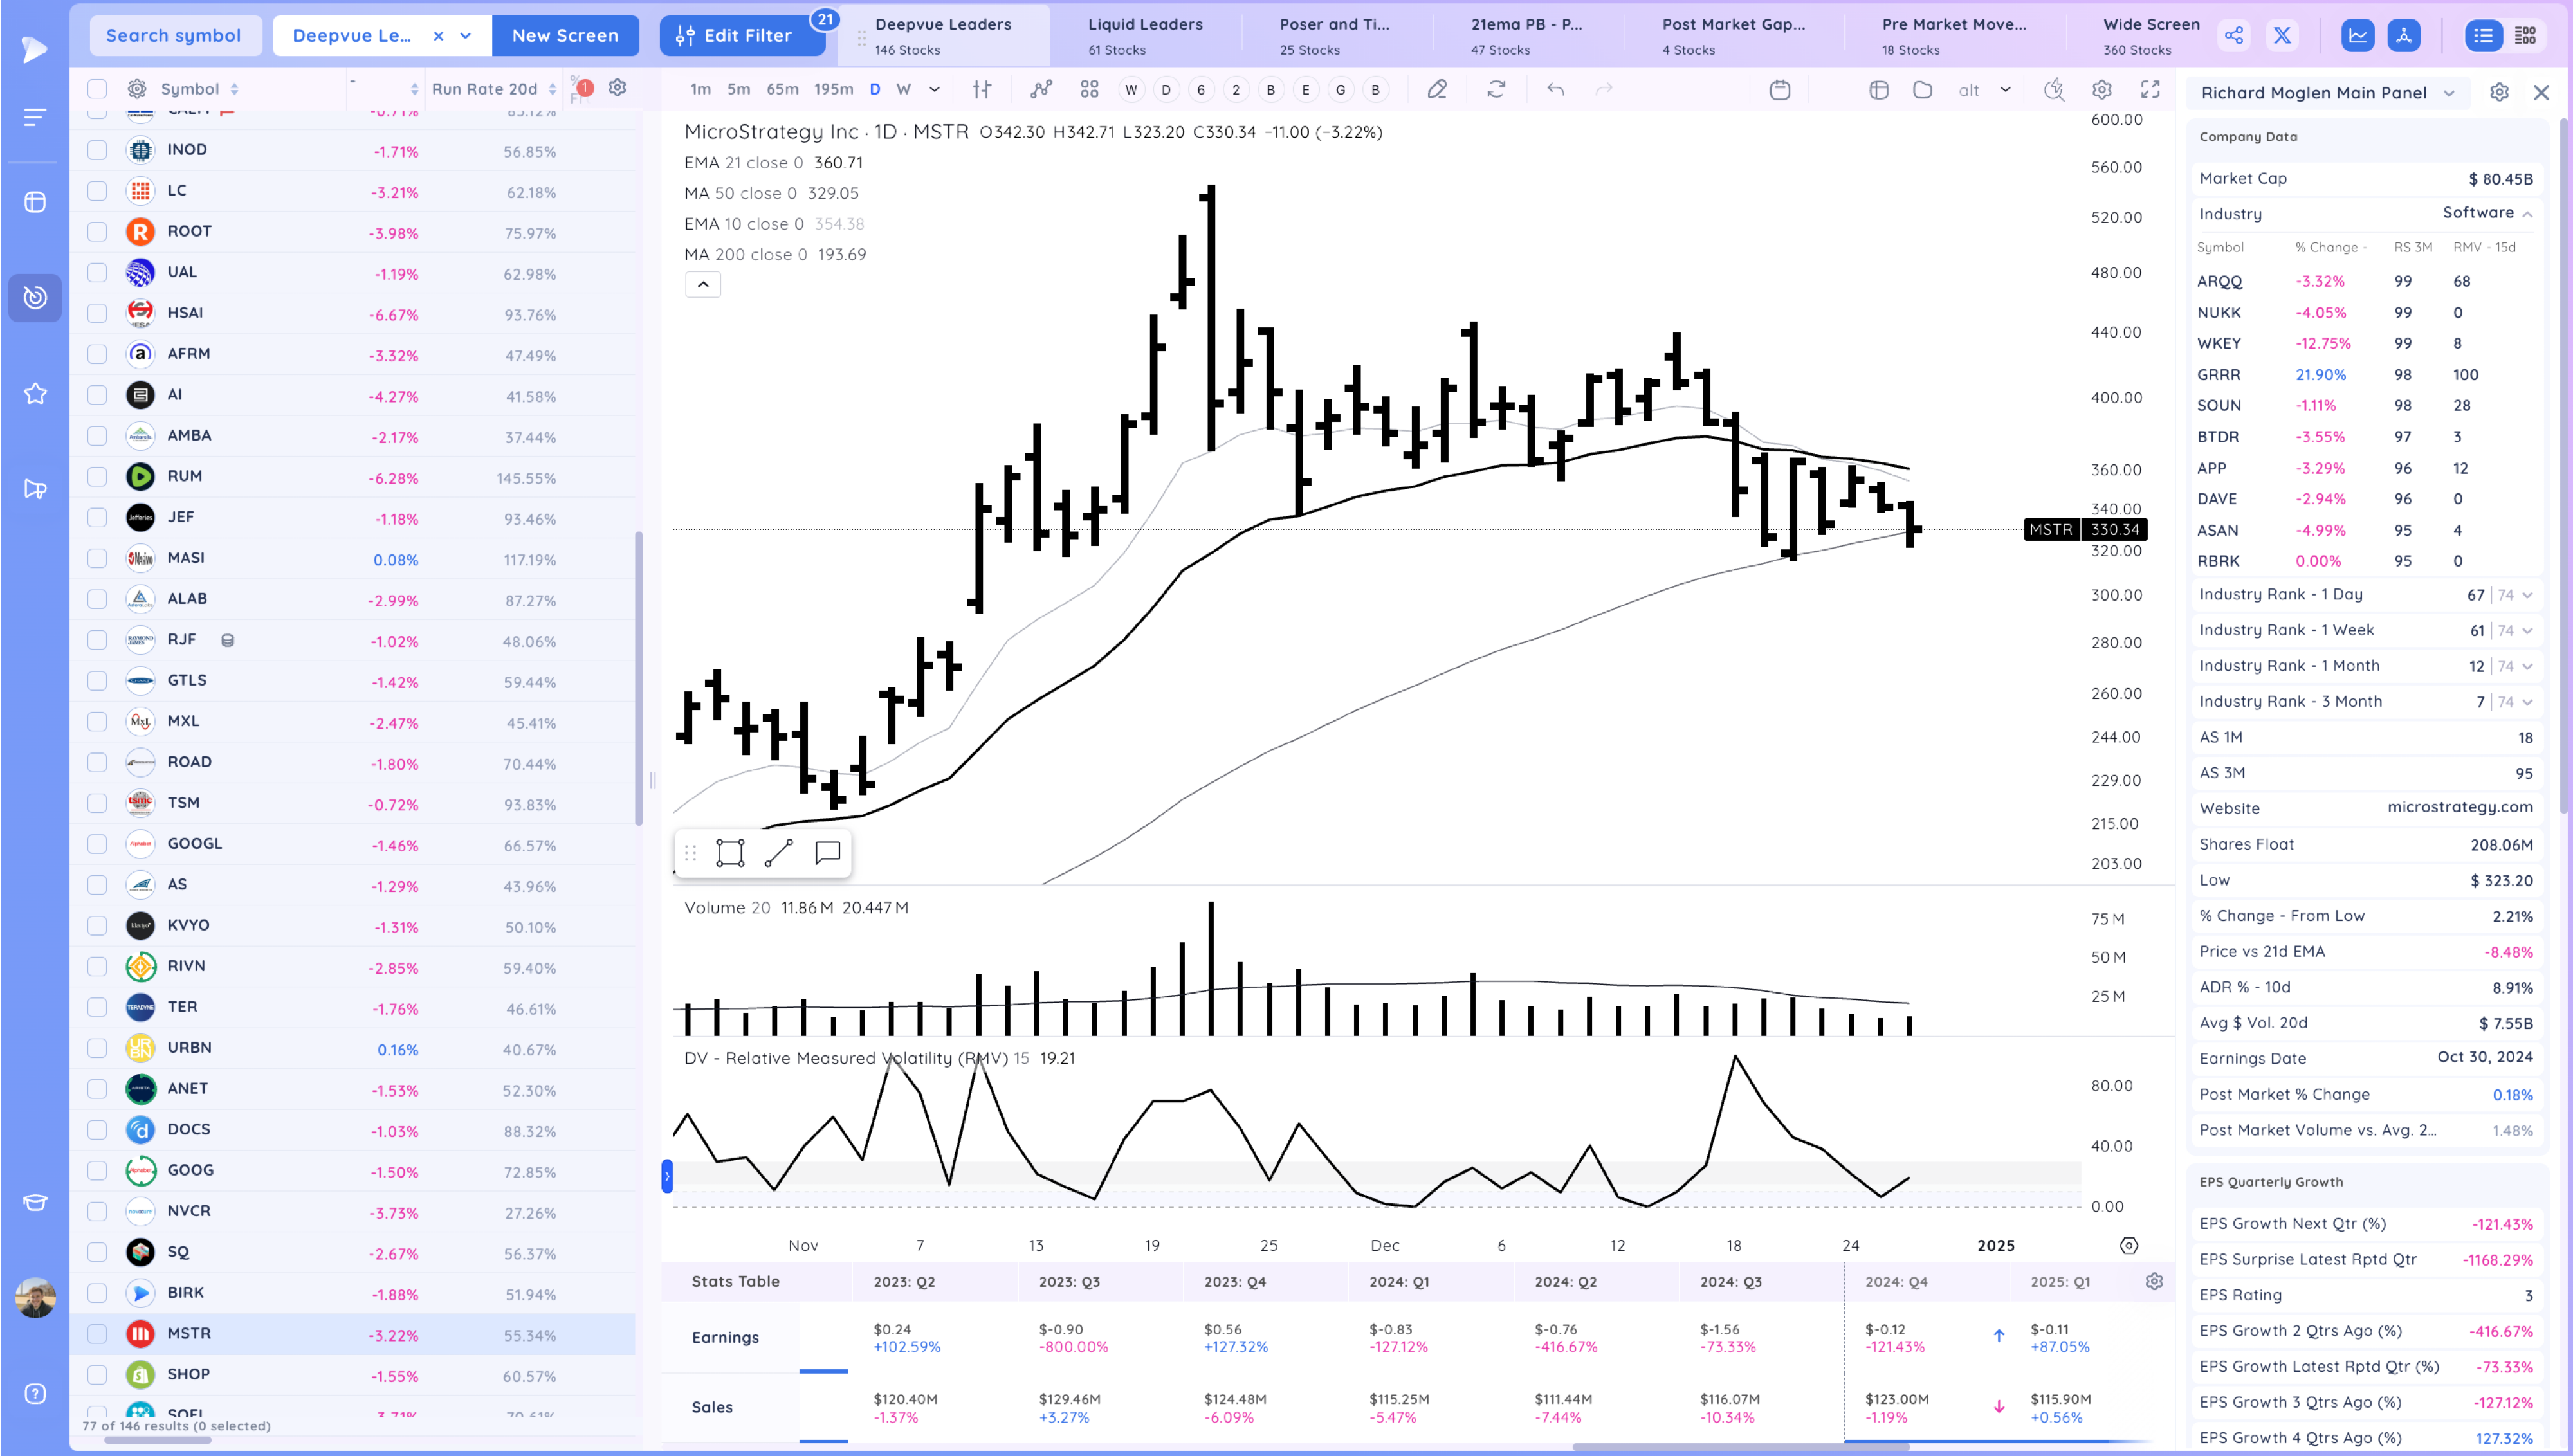The width and height of the screenshot is (2573, 1456).
Task: Click the rectangle drawing tool icon
Action: pyautogui.click(x=730, y=853)
